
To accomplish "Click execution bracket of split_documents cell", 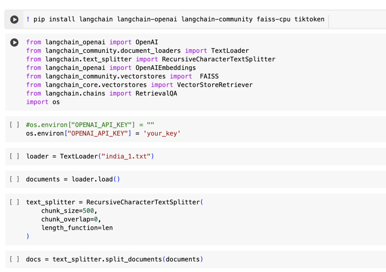I will (x=14, y=259).
